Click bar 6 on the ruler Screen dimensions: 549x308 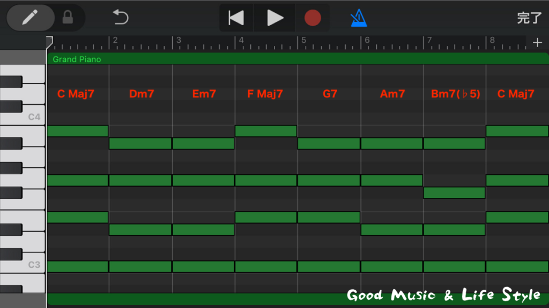pos(367,40)
